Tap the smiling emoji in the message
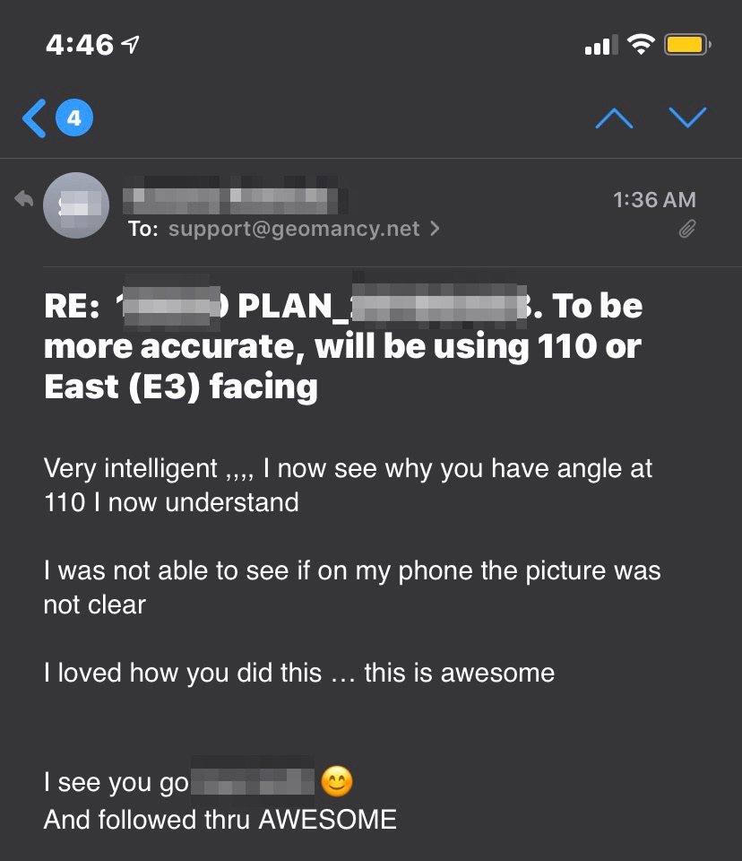Image resolution: width=742 pixels, height=861 pixels. click(337, 782)
